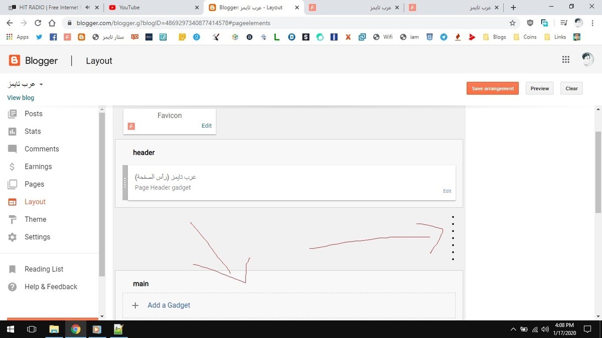Image resolution: width=602 pixels, height=338 pixels.
Task: Expand the blog name dropdown arrow
Action: click(x=41, y=84)
